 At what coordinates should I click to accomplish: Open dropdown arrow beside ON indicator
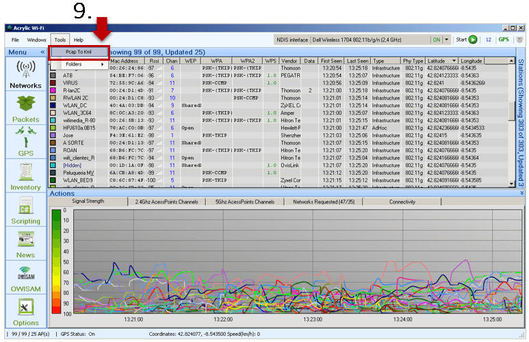pos(447,40)
